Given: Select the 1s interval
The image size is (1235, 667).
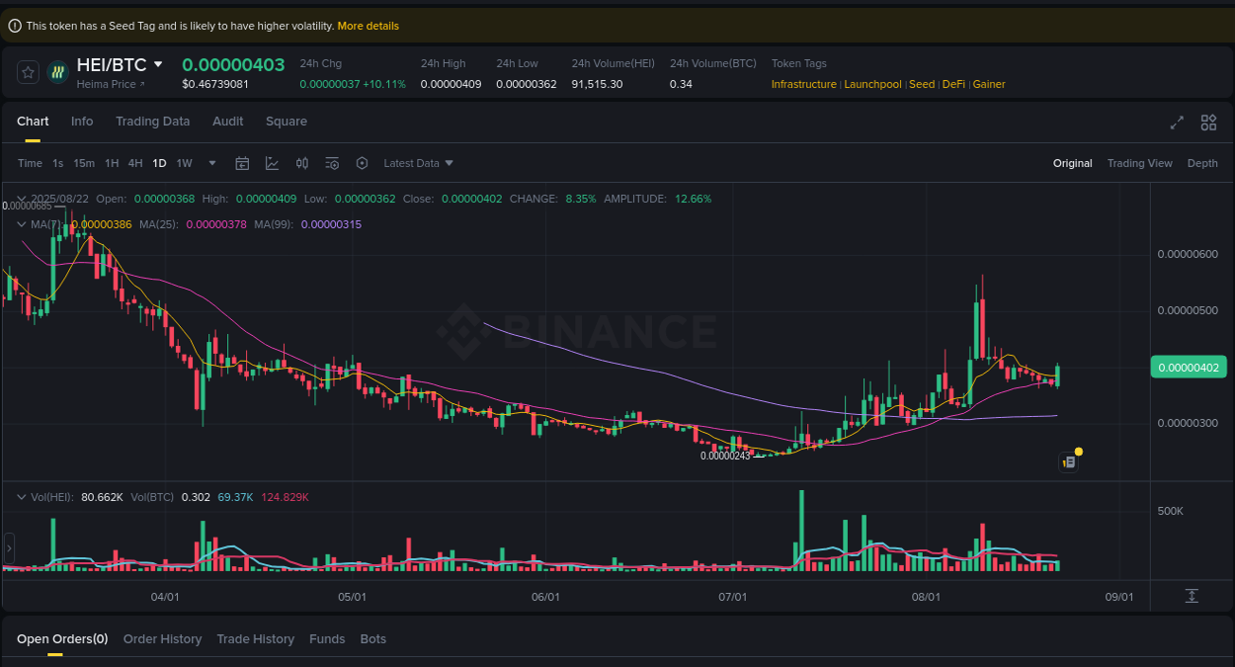Looking at the screenshot, I should (58, 163).
